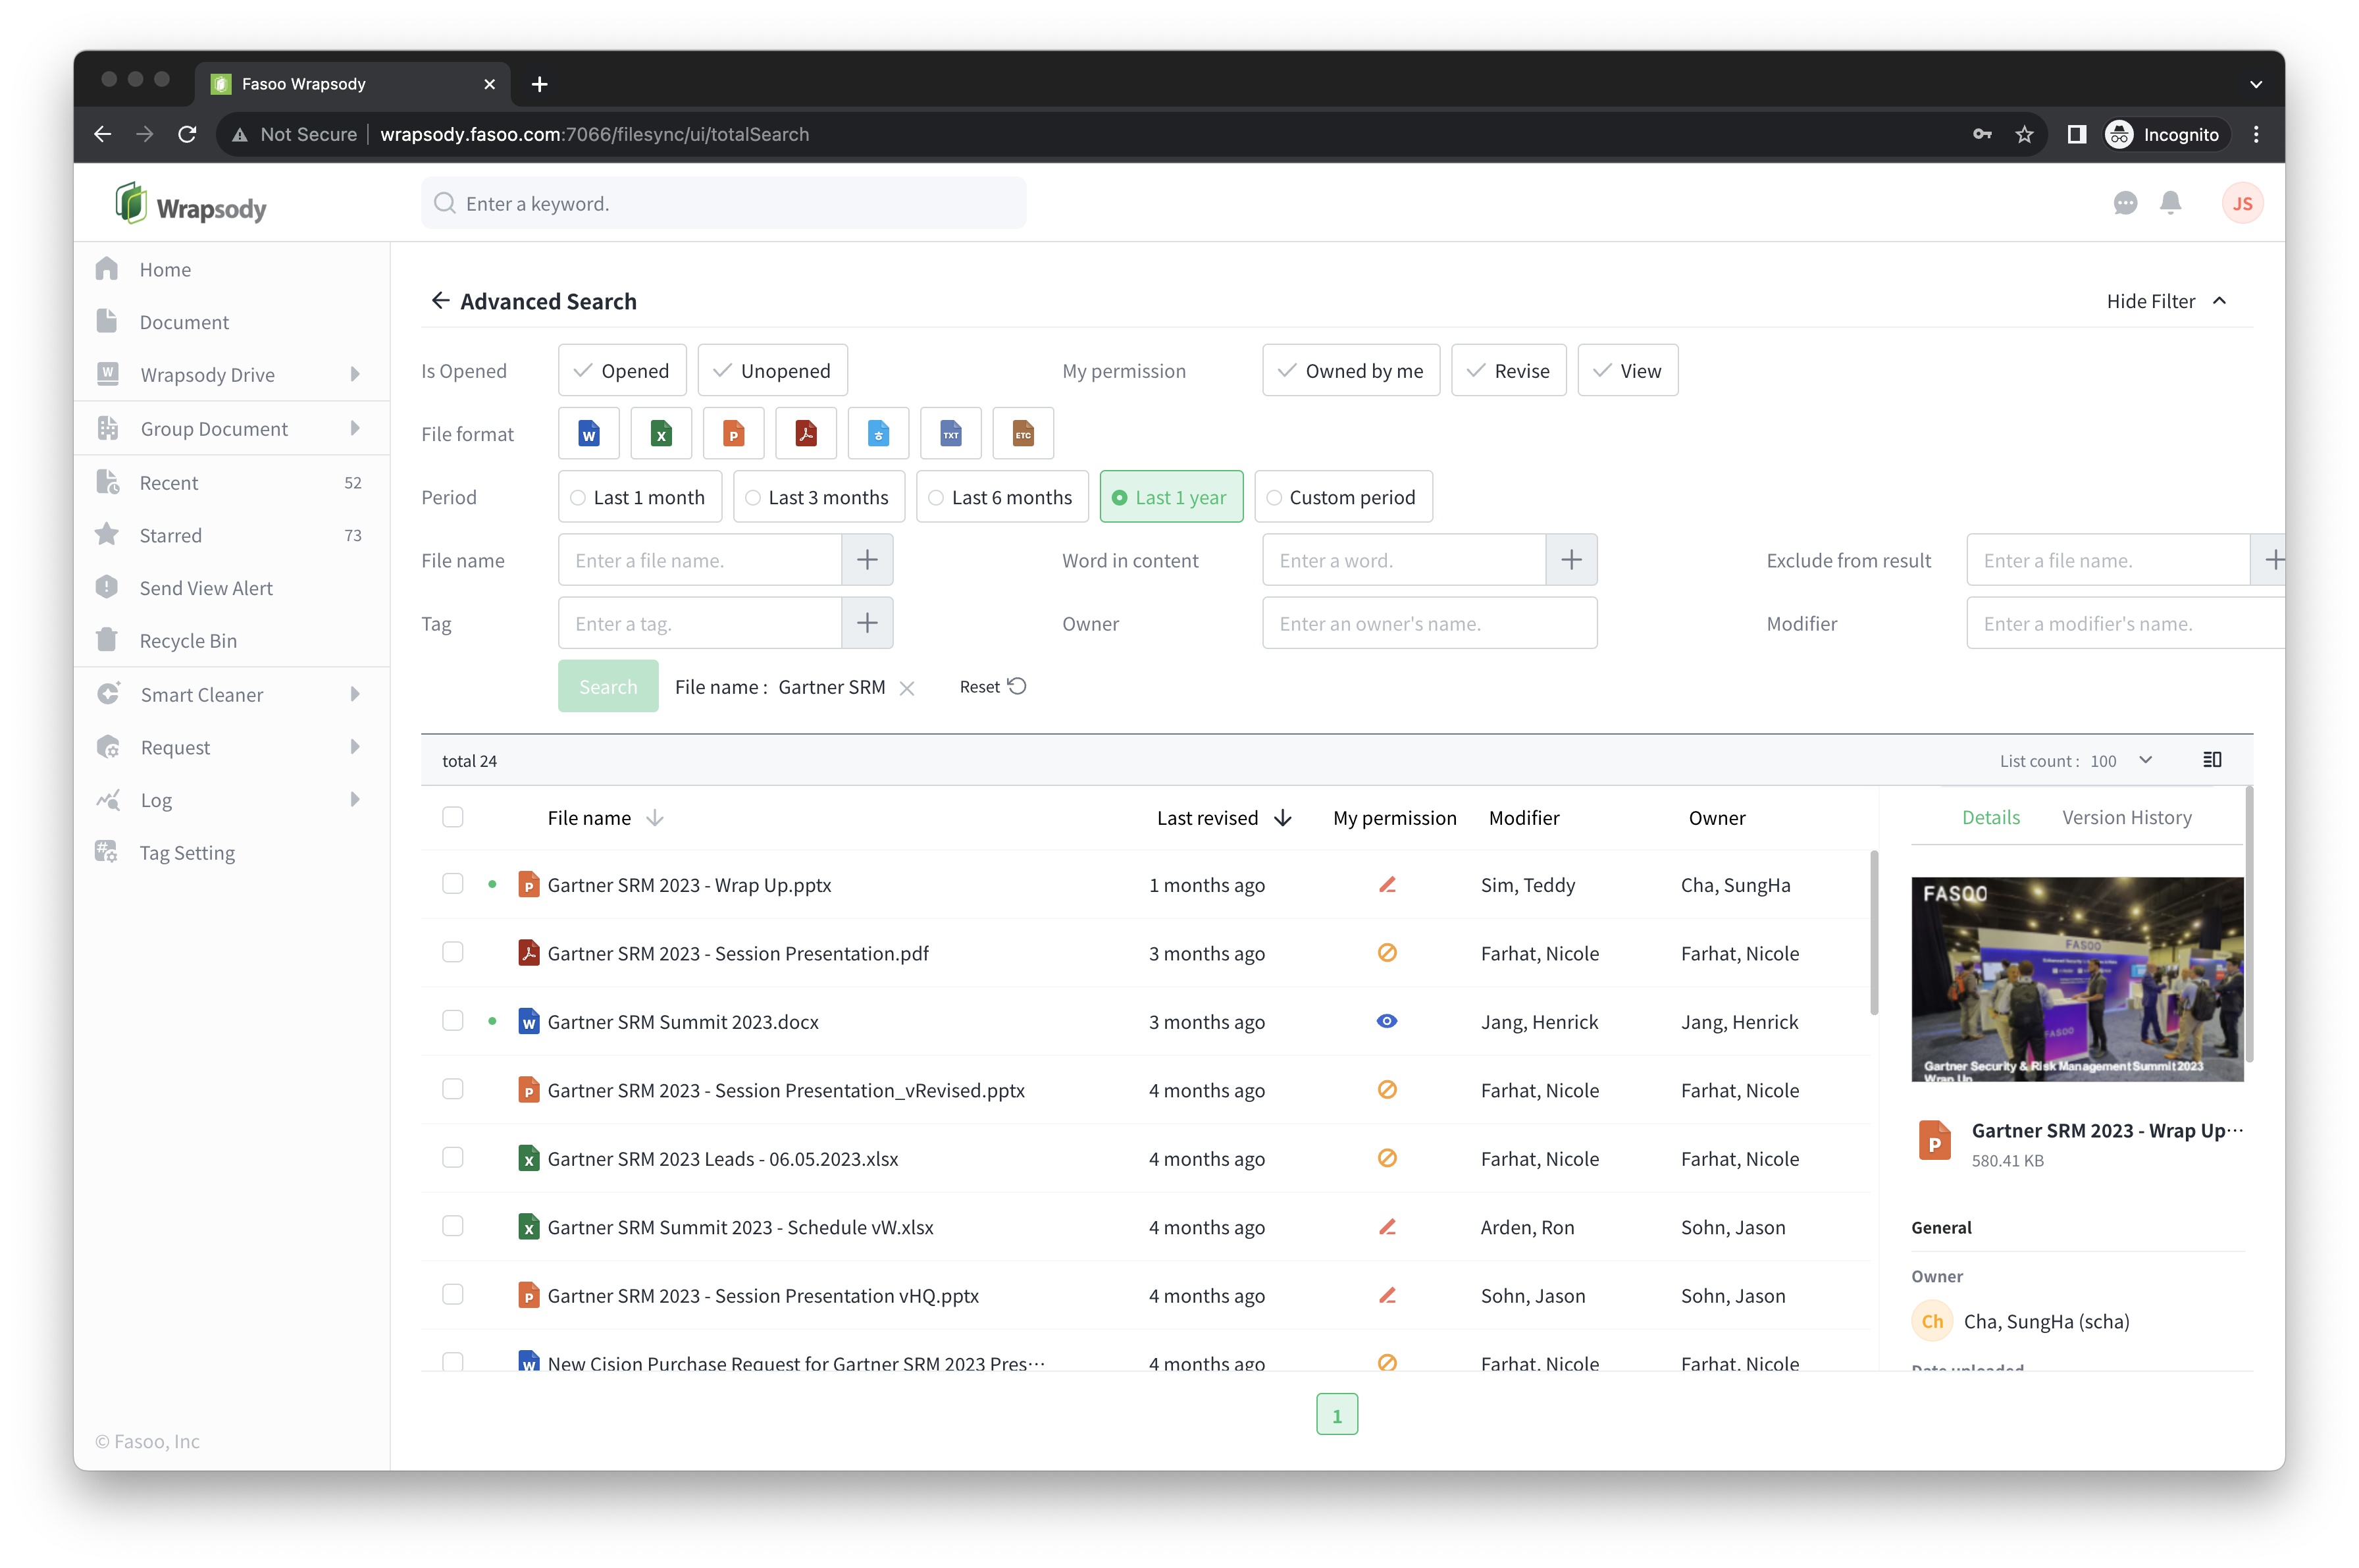Collapse filters with Hide Filter

(x=2166, y=301)
